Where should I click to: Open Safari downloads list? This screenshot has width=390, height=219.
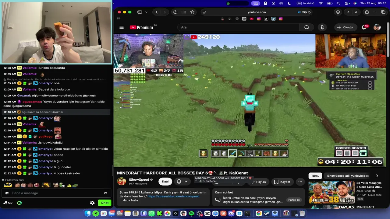338,12
